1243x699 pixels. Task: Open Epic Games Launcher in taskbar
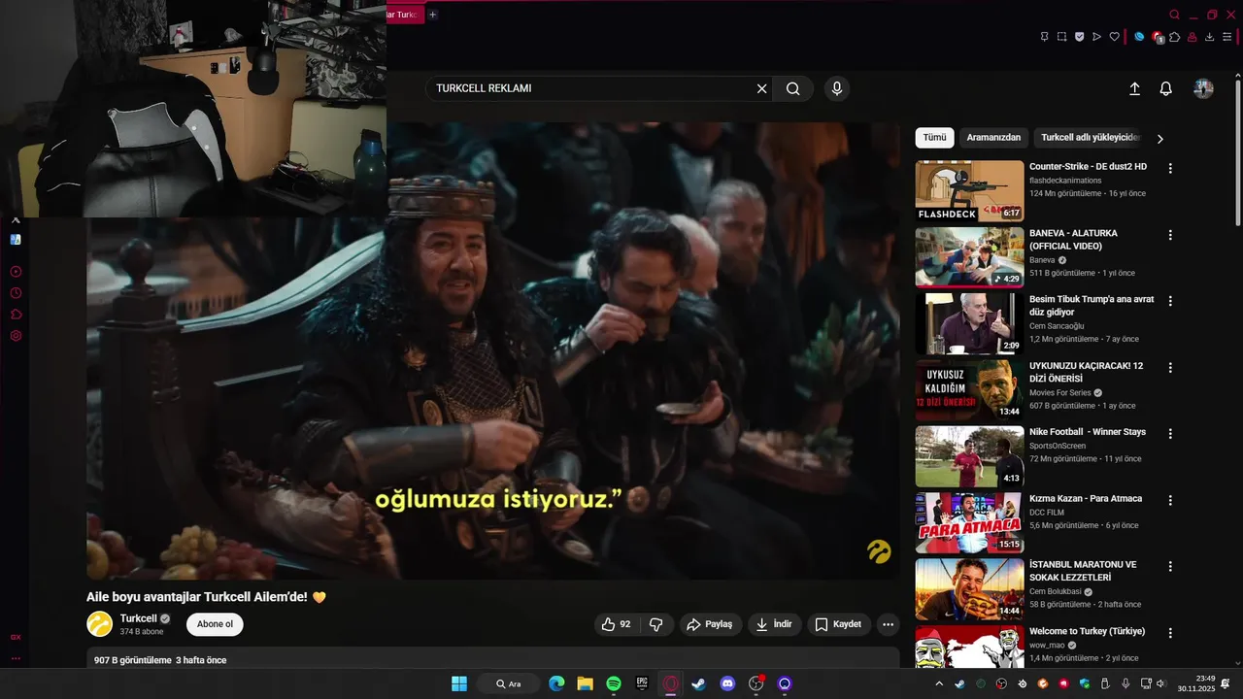pyautogui.click(x=642, y=683)
